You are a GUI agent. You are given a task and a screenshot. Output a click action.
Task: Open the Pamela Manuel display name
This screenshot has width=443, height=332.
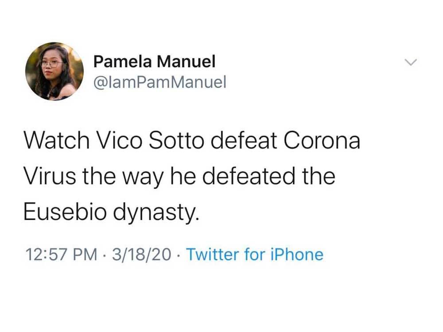coord(154,62)
